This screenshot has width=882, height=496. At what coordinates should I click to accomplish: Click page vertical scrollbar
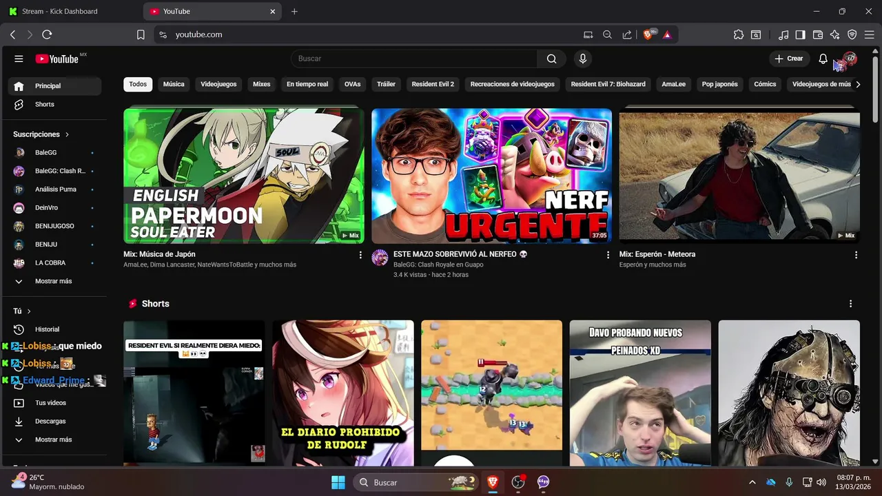point(876,90)
